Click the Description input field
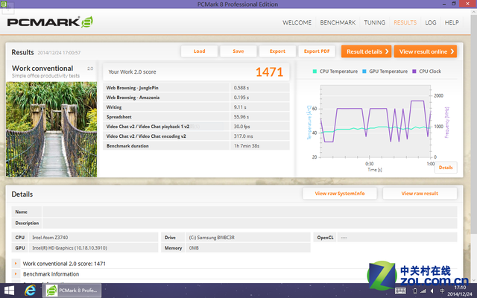This screenshot has width=477, height=298. [250, 223]
